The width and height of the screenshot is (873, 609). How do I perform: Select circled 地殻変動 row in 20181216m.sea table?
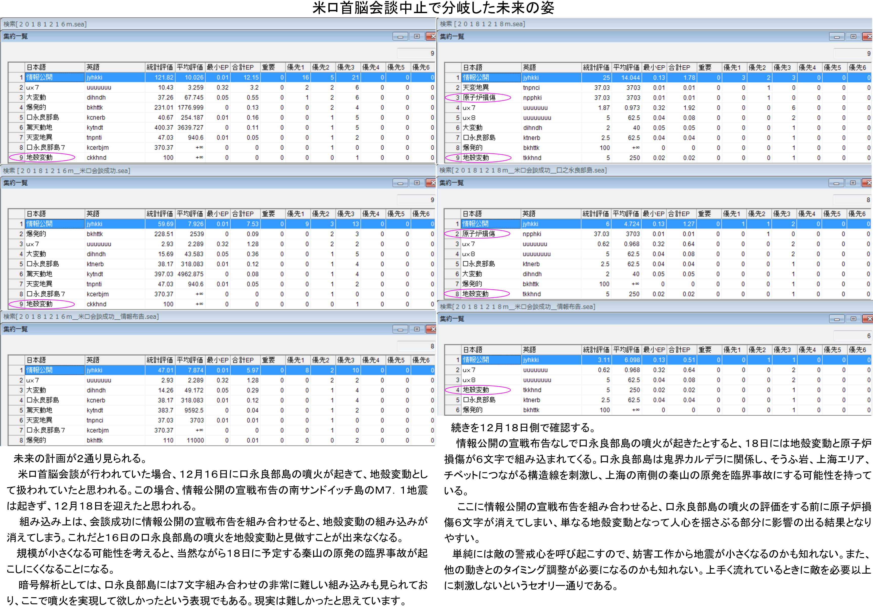tap(39, 157)
